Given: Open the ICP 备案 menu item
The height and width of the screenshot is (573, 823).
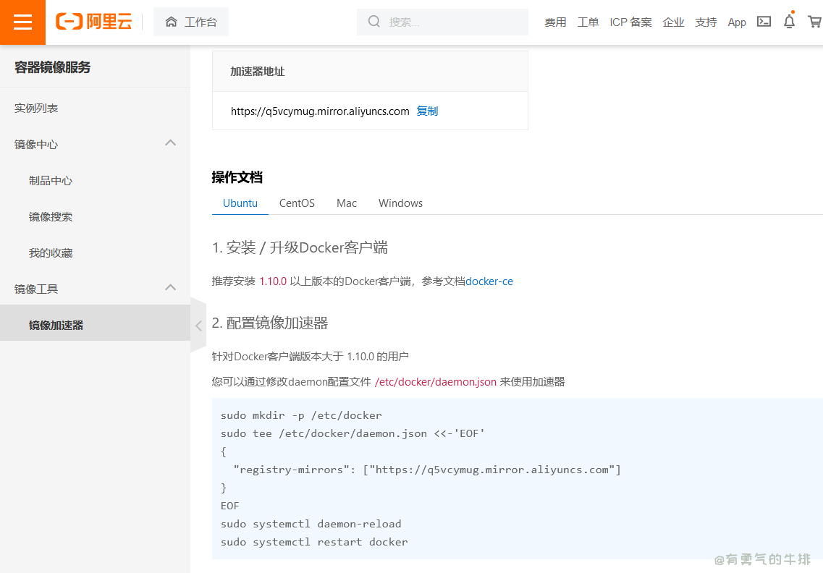Looking at the screenshot, I should [630, 22].
